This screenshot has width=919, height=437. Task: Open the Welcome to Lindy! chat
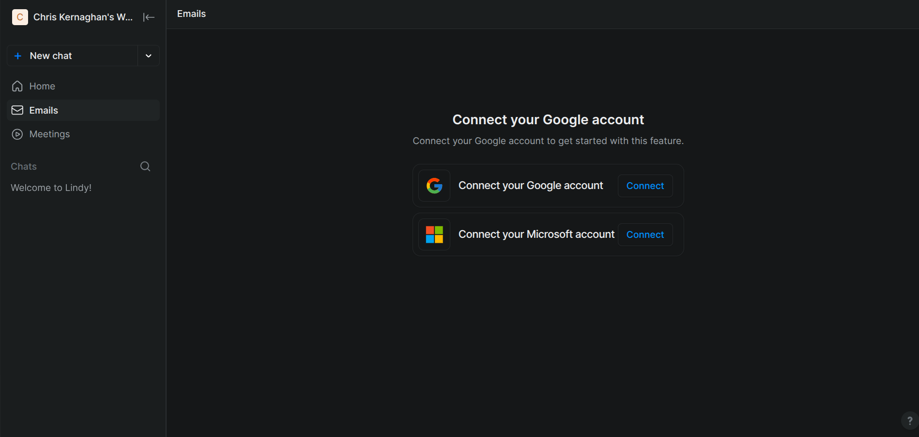(x=51, y=188)
